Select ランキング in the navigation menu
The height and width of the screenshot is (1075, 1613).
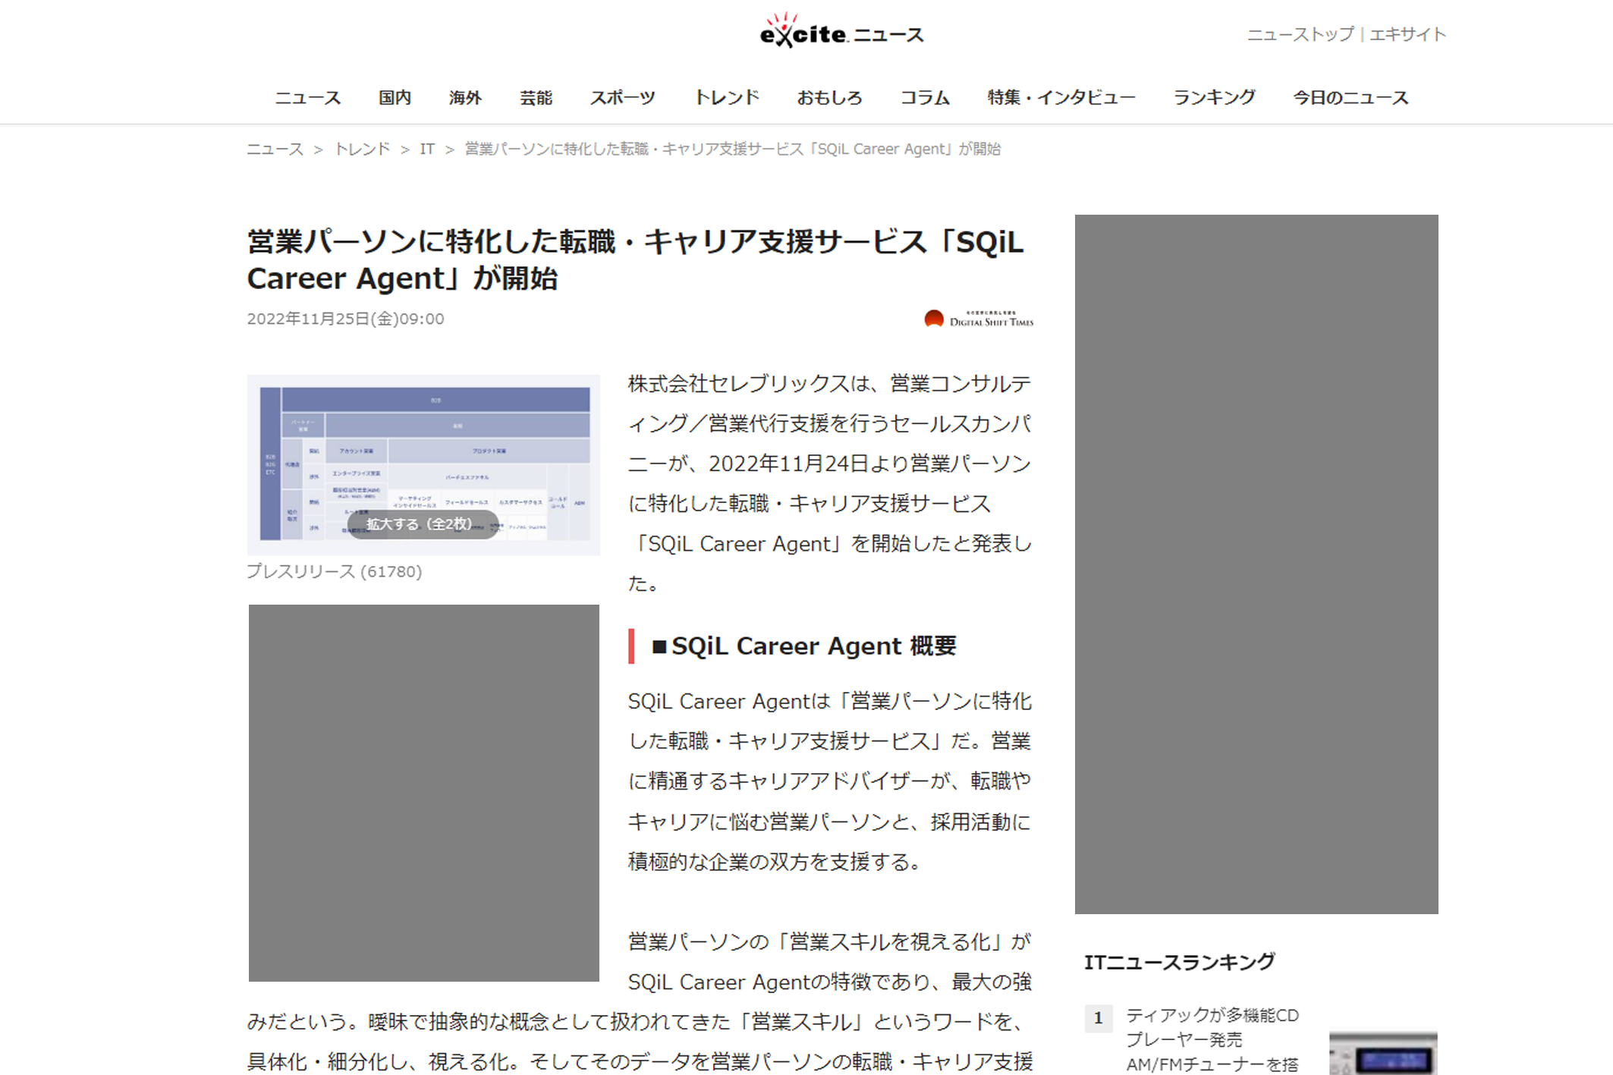1214,98
